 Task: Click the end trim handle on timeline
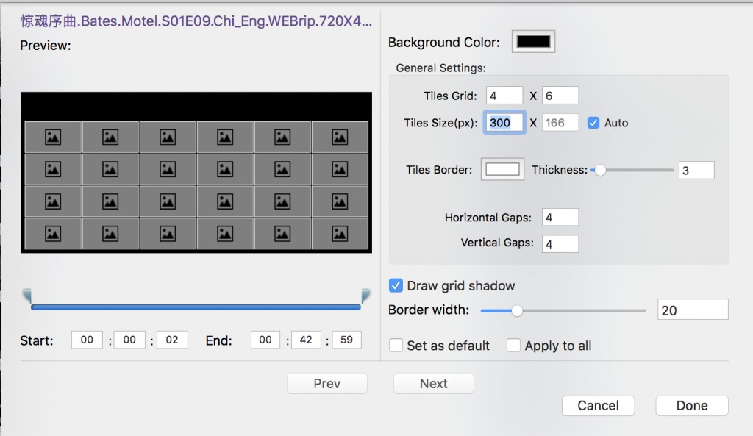click(365, 296)
